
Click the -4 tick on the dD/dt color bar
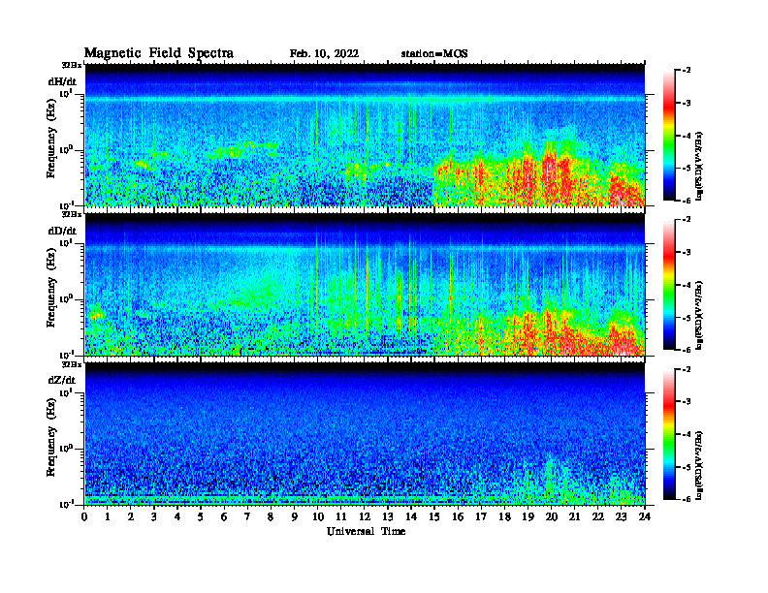point(687,285)
